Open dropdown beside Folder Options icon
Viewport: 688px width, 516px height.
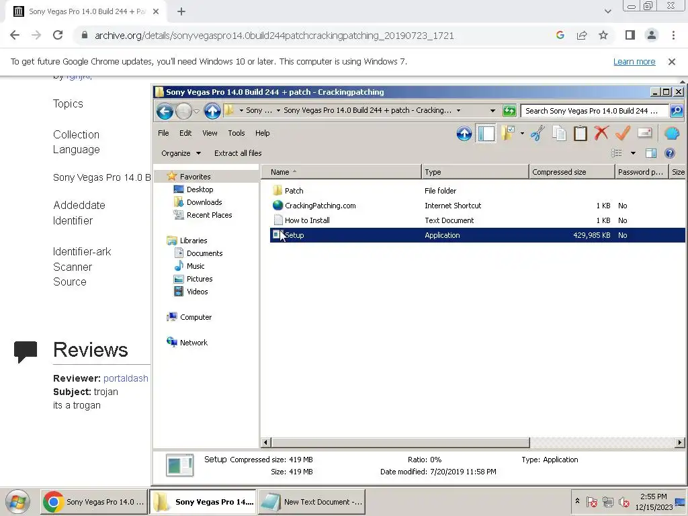point(522,134)
